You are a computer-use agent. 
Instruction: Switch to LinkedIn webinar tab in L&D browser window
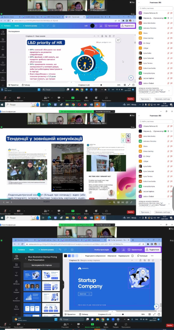click(x=32, y=16)
